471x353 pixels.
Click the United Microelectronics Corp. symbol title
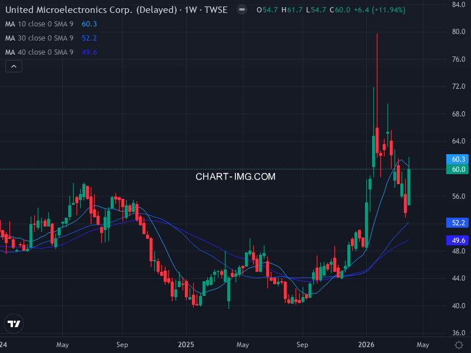[116, 10]
